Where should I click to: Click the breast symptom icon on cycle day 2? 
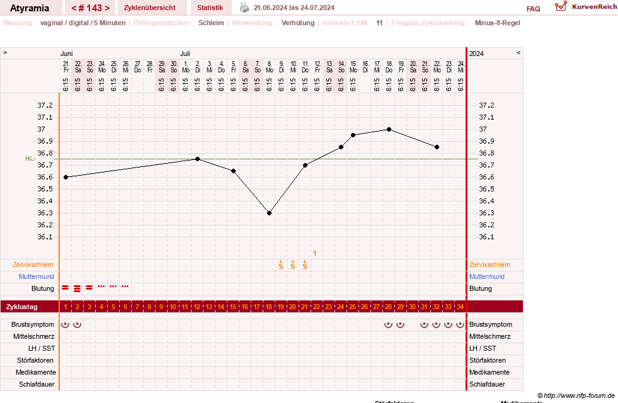[77, 325]
